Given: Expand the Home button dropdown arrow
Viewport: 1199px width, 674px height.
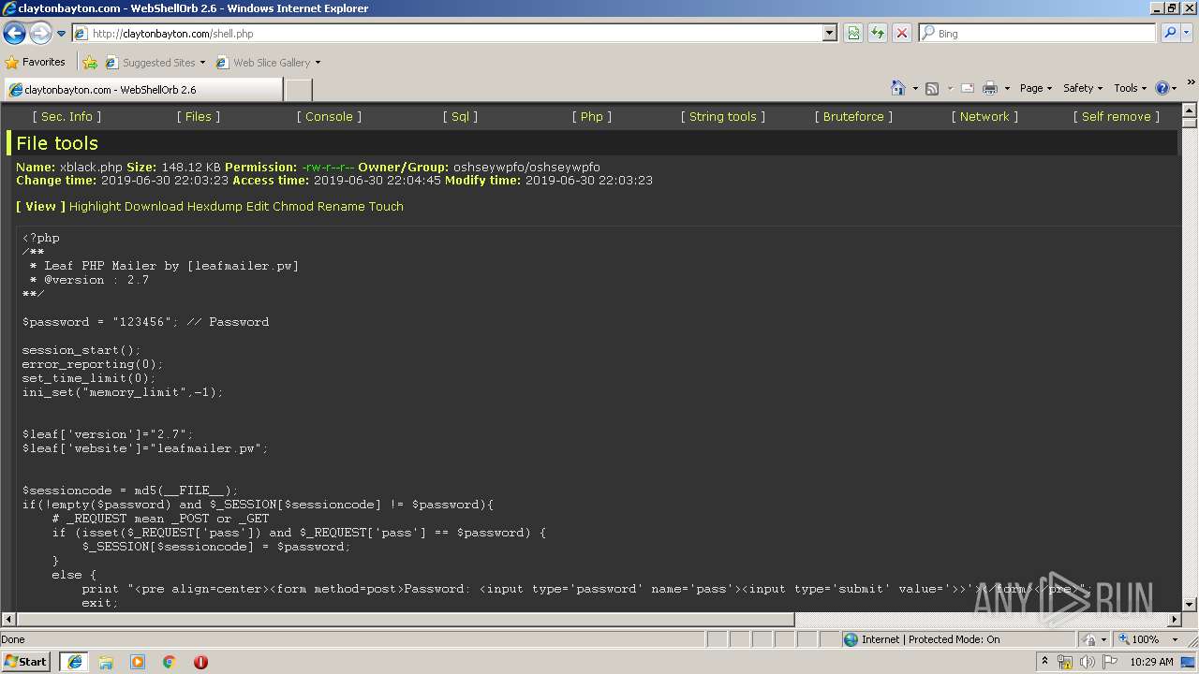Looking at the screenshot, I should click(915, 88).
